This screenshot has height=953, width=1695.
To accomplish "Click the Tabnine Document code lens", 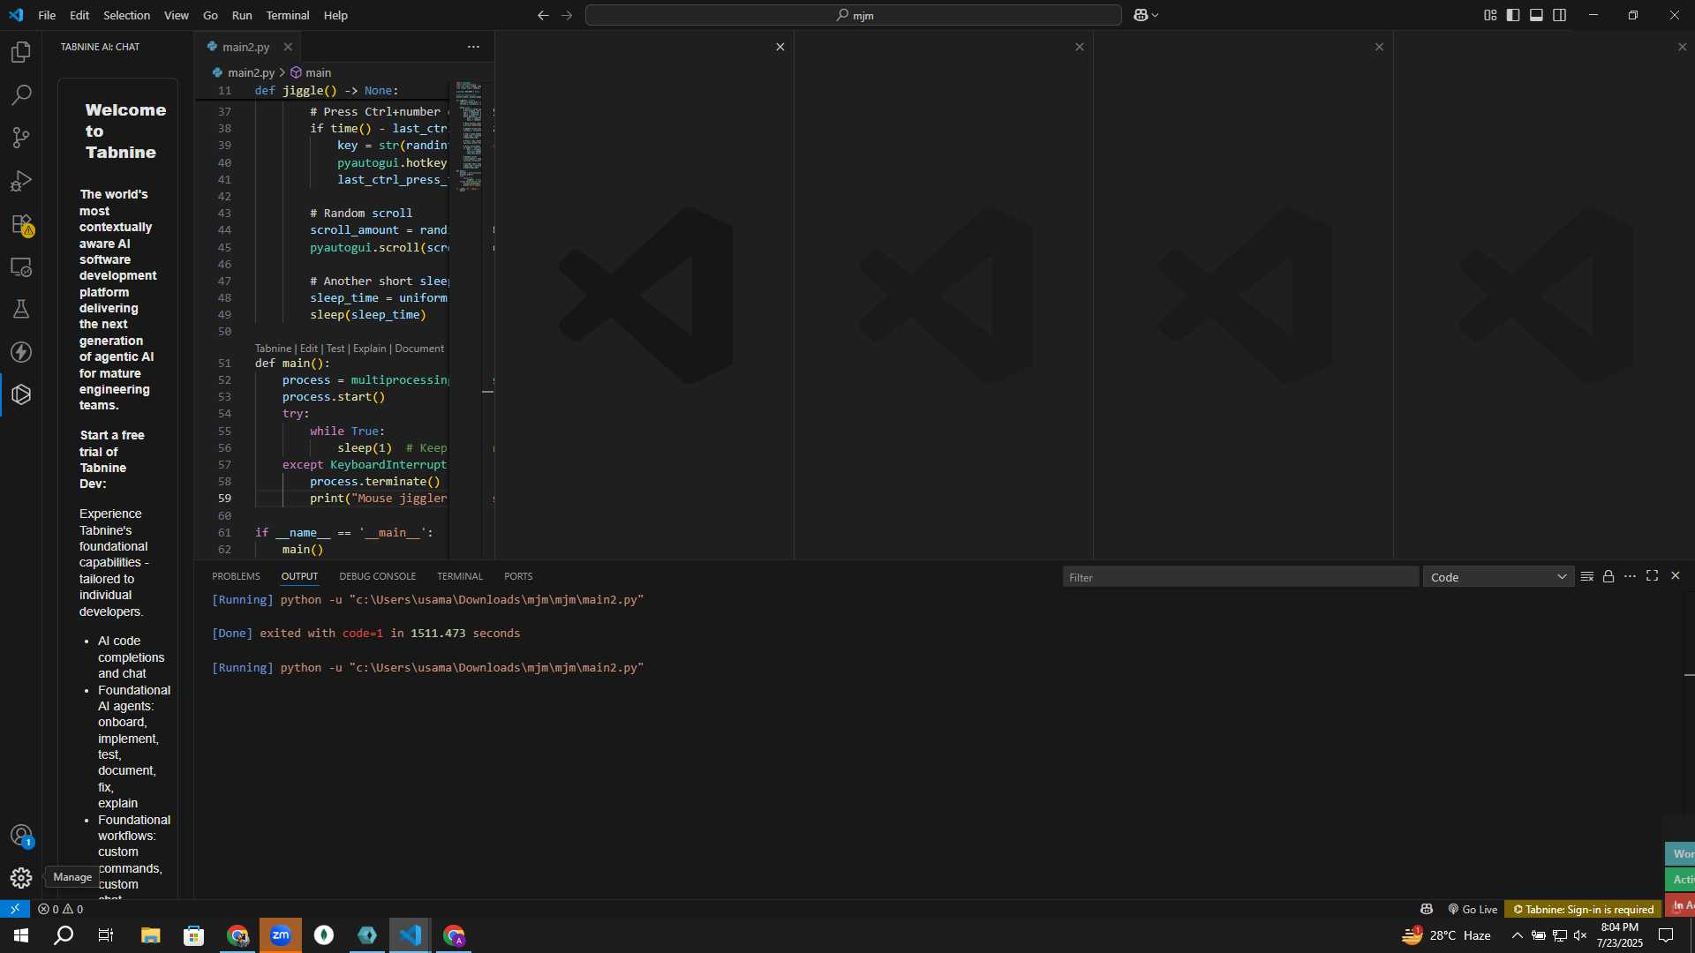I will (x=419, y=349).
